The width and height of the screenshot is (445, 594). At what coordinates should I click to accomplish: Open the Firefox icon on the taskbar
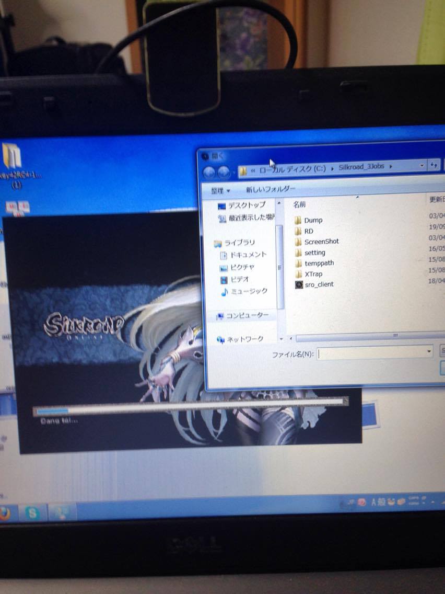(x=4, y=513)
